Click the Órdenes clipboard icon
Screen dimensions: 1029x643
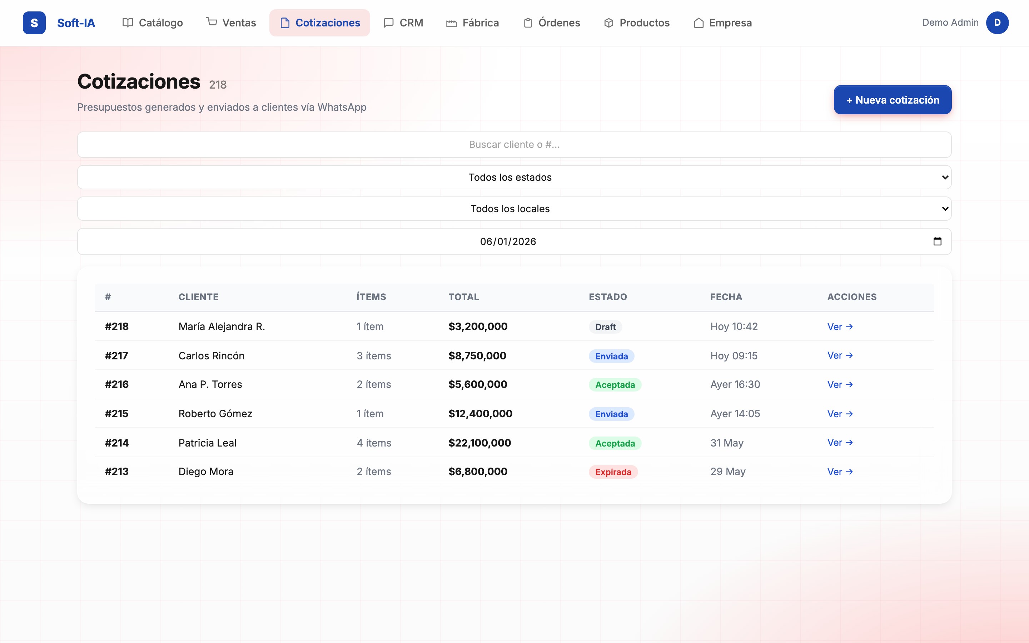528,23
